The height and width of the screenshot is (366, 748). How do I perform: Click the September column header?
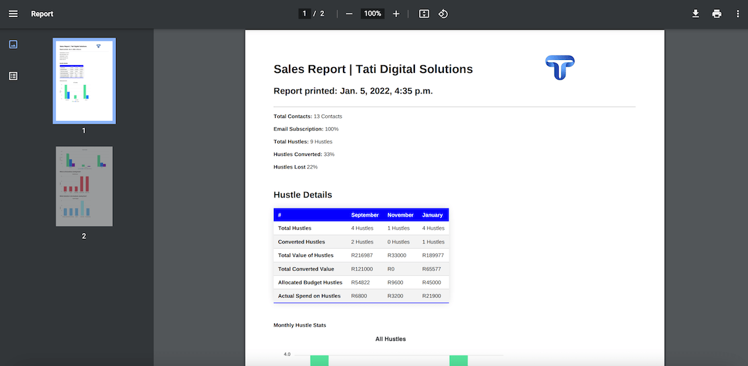tap(365, 215)
